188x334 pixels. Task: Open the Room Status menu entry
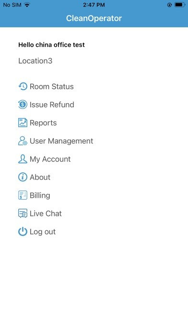pos(51,86)
